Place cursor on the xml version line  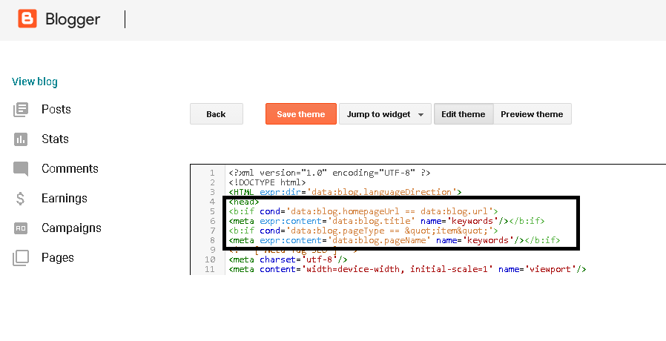pos(329,173)
